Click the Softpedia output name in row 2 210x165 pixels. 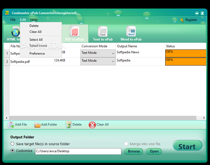124,60
